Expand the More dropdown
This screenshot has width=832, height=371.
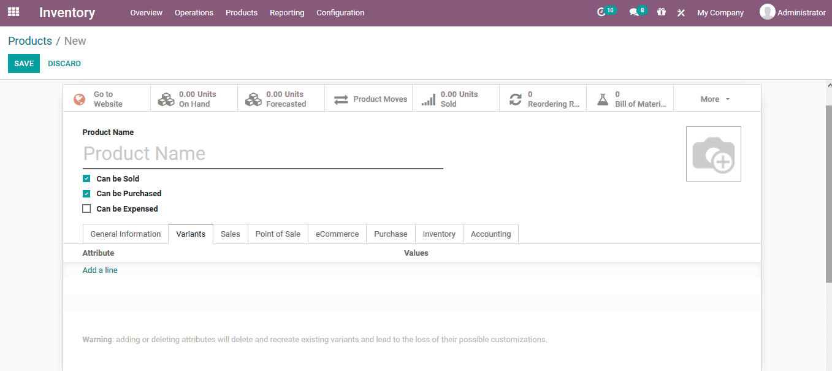pos(716,99)
